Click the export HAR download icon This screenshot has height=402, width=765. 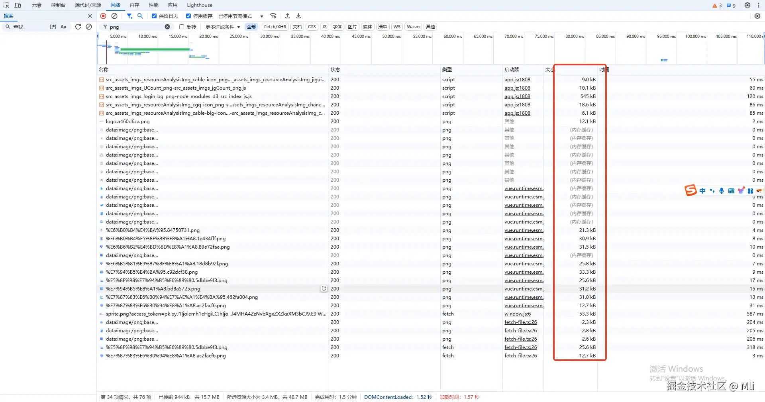click(298, 16)
